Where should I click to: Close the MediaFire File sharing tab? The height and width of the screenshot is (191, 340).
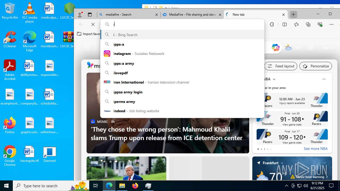(x=220, y=15)
